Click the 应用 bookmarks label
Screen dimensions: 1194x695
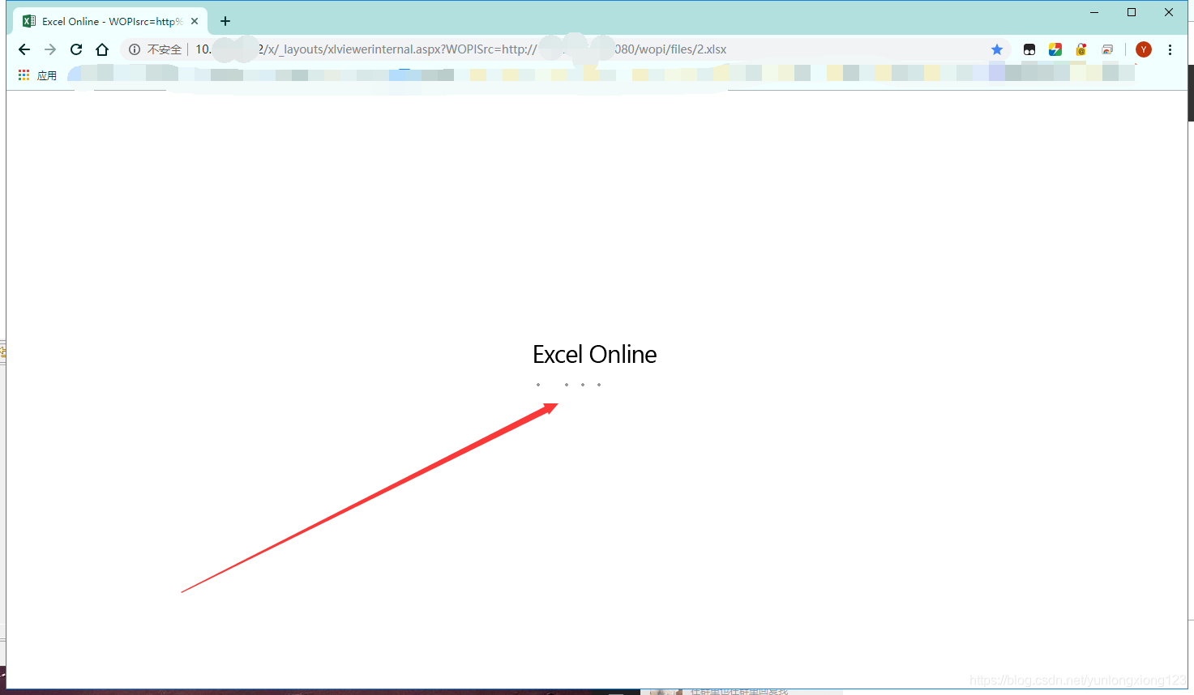pyautogui.click(x=47, y=75)
